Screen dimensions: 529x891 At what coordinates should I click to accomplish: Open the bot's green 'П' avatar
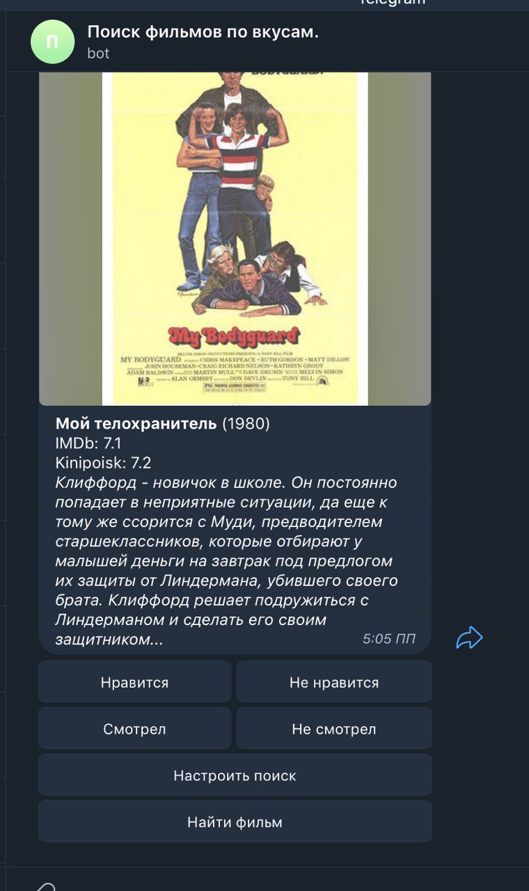coord(52,42)
